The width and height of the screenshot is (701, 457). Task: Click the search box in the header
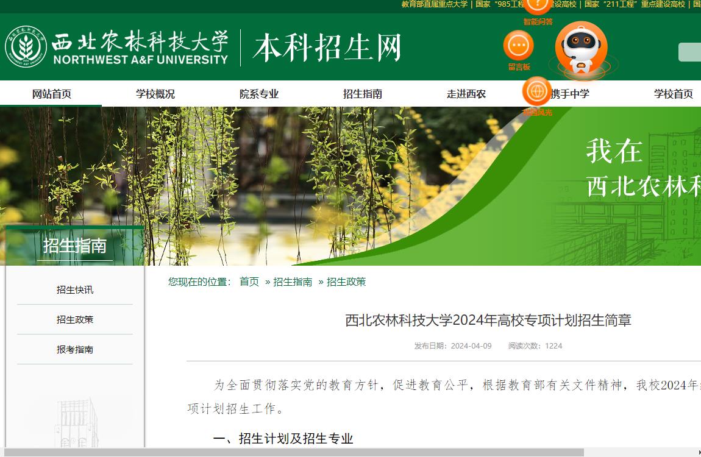tap(689, 52)
